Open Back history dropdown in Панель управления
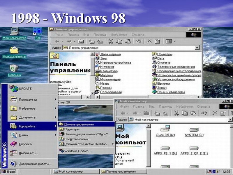233x175 pixels. point(62,41)
